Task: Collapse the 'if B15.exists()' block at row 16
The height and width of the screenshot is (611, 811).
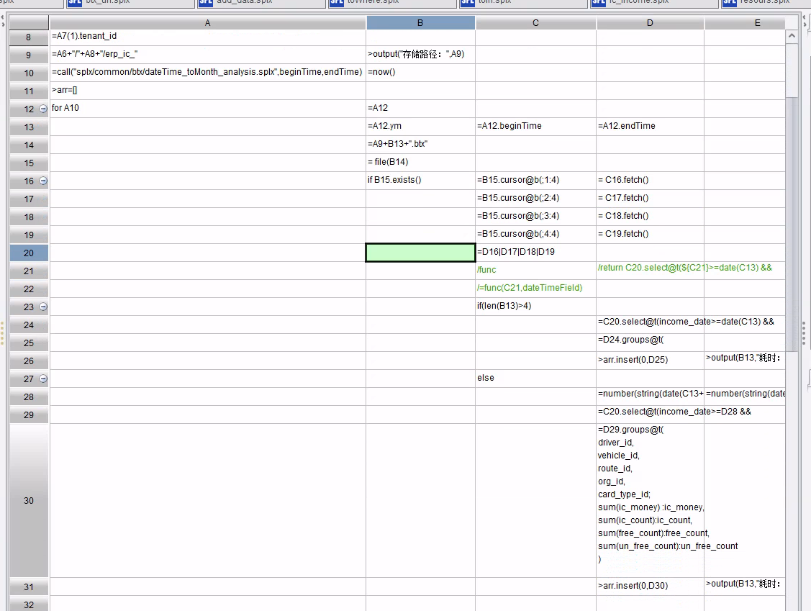Action: click(x=43, y=181)
